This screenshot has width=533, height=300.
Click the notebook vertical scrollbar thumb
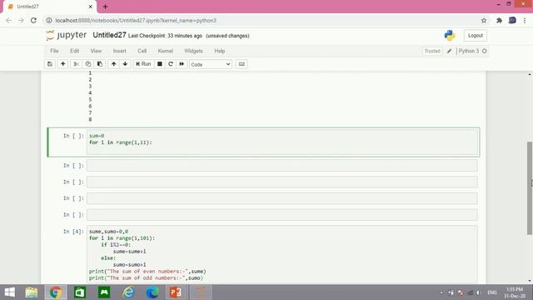(x=530, y=187)
